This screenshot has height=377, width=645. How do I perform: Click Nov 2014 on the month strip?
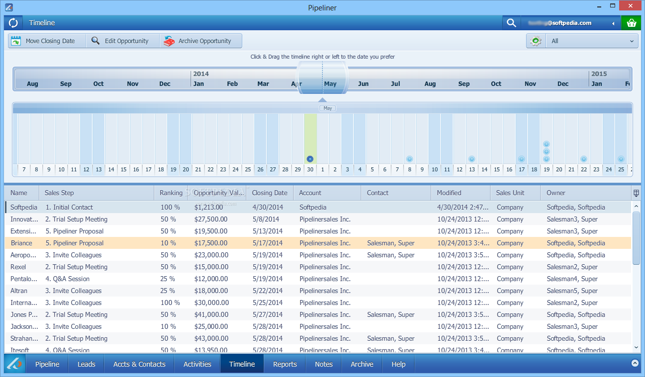[530, 83]
